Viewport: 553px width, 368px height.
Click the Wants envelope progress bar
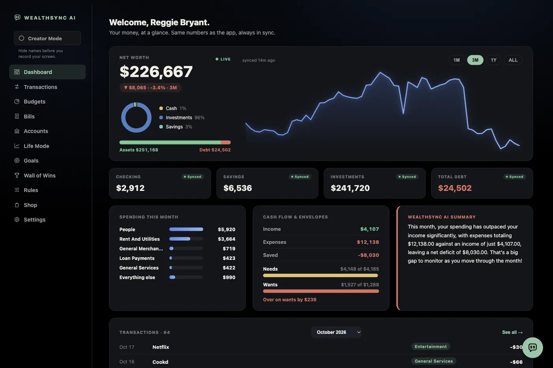[x=321, y=291]
